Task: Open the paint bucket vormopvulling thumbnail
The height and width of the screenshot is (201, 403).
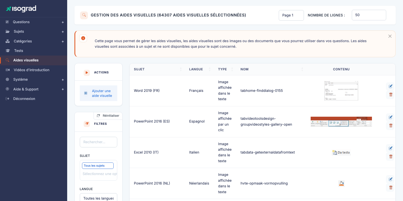Action: point(341,183)
